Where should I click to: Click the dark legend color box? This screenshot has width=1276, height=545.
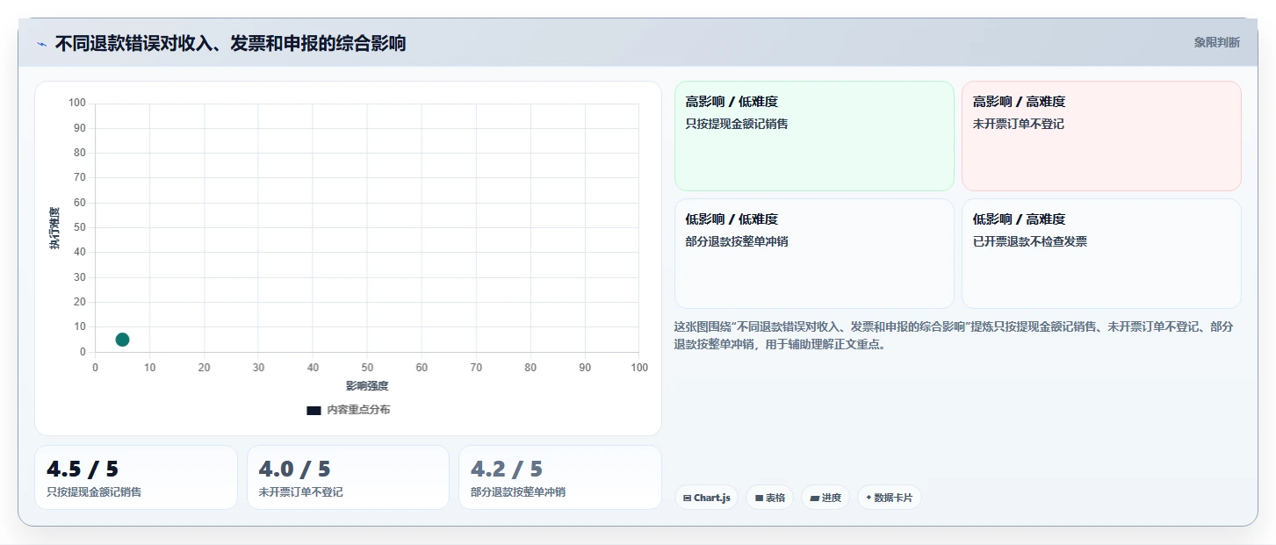click(x=314, y=410)
